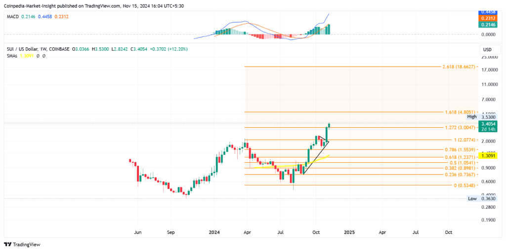Image resolution: width=506 pixels, height=251 pixels.
Task: Open the USD currency selector
Action: 487,50
